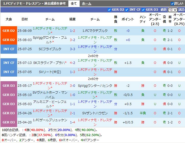
Task: Uncheck the INT CF filter checkbox
Action: click(127, 10)
